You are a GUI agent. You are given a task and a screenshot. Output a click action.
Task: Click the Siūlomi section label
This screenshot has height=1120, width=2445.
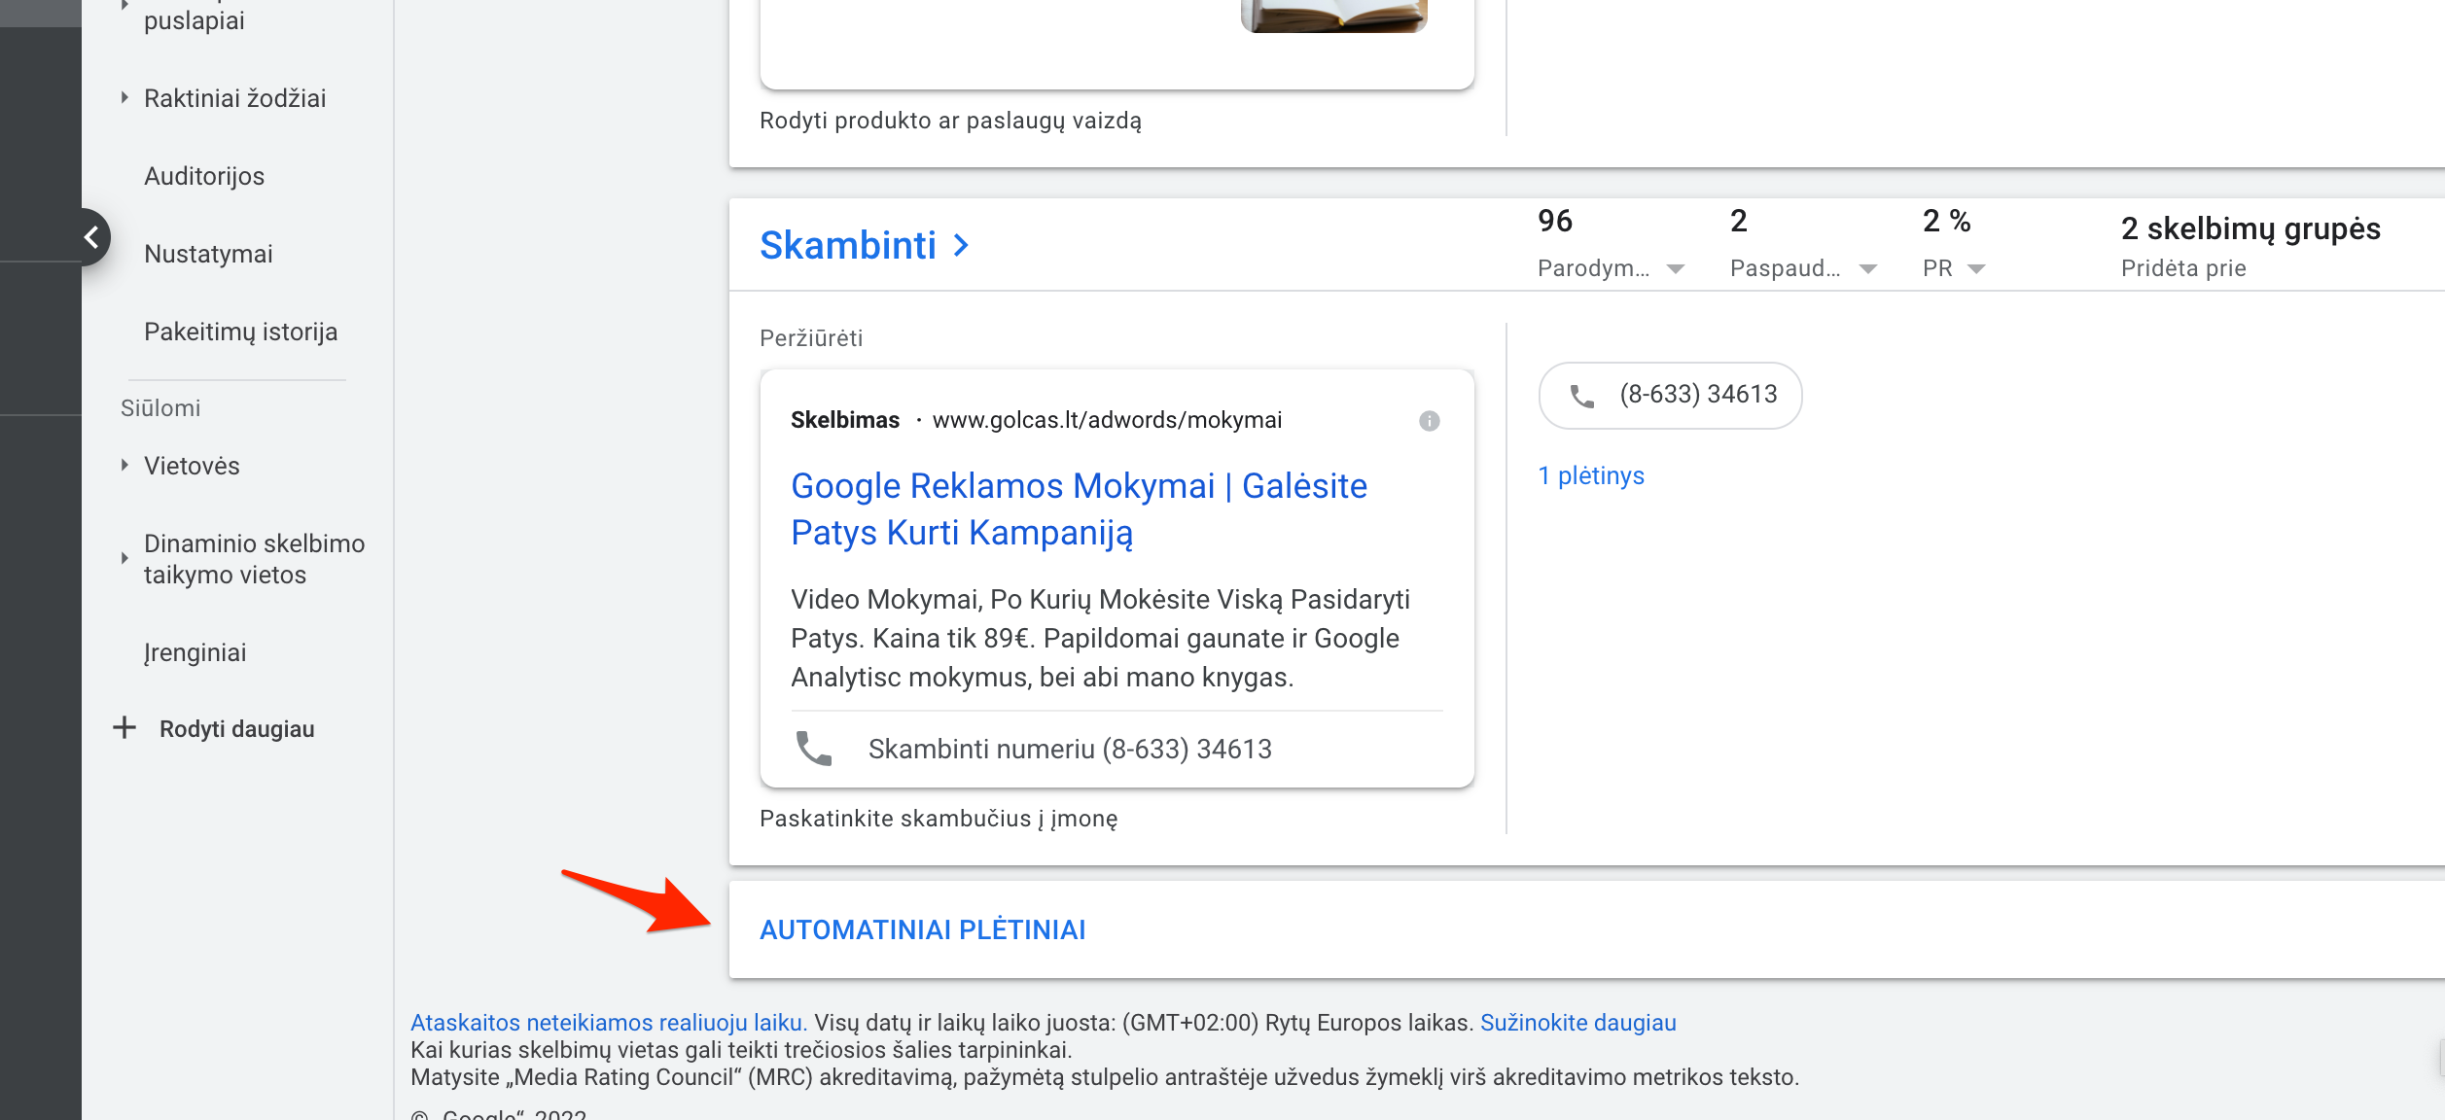pyautogui.click(x=160, y=408)
